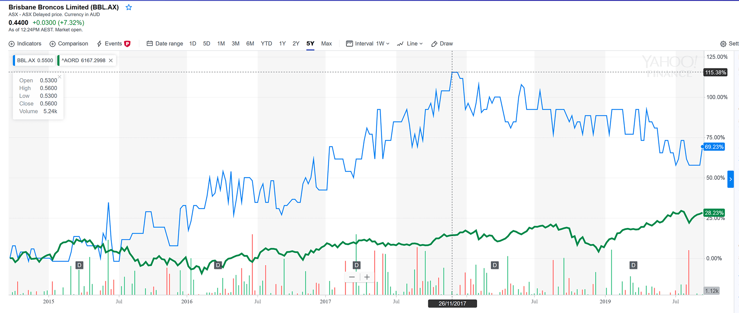The image size is (739, 313).
Task: Click the Events lightning bolt icon
Action: click(x=99, y=44)
